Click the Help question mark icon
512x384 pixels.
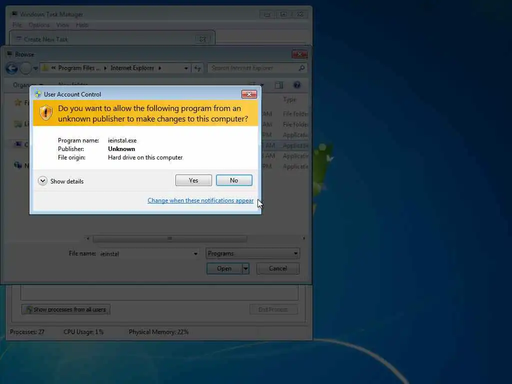click(x=297, y=85)
